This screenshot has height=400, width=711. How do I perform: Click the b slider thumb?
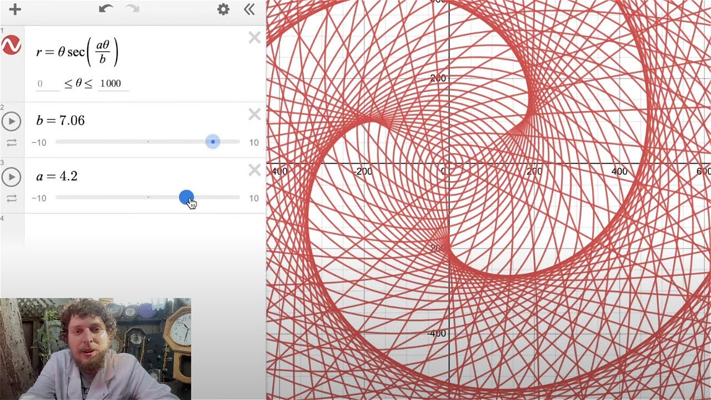click(x=213, y=142)
